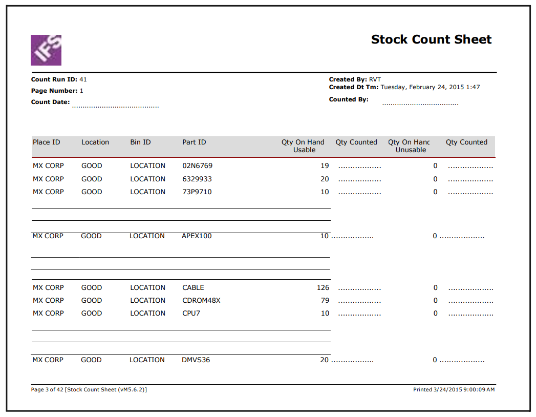Select the Part ID column header
The height and width of the screenshot is (417, 536).
click(194, 142)
